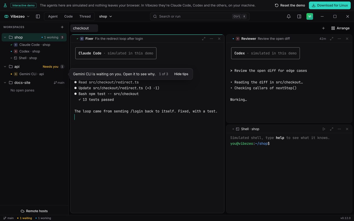354x221 pixels.
Task: Open Remote hosts
Action: pyautogui.click(x=34, y=211)
